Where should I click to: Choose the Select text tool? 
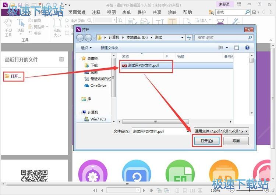click(21, 27)
